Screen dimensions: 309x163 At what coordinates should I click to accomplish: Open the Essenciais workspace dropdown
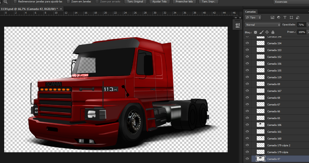point(291,2)
